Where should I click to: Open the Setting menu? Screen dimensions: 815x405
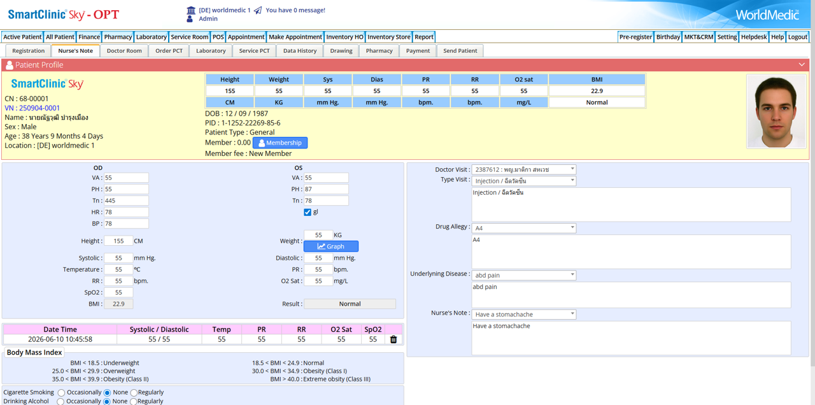click(x=727, y=37)
